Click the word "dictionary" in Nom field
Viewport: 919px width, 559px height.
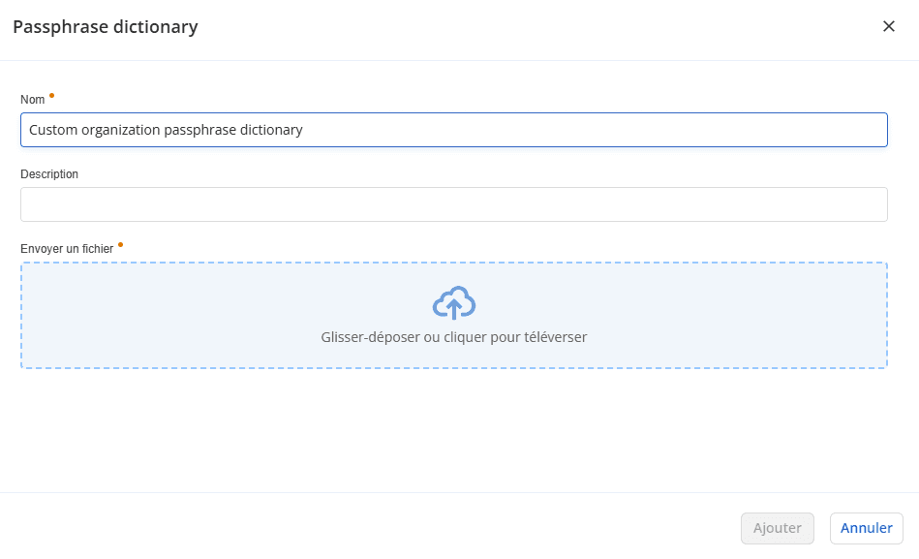pos(272,130)
